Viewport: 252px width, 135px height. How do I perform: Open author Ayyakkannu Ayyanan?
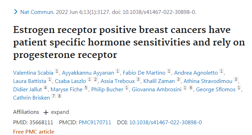pyautogui.click(x=88, y=73)
